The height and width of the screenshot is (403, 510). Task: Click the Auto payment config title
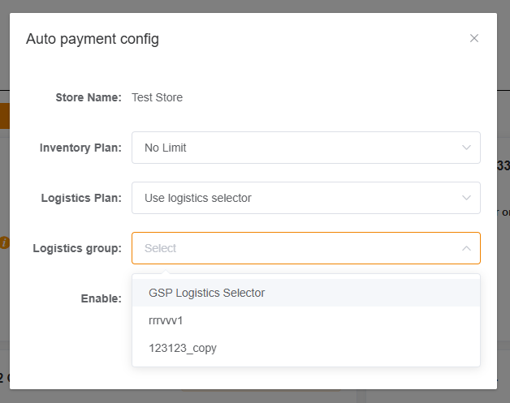tap(93, 39)
